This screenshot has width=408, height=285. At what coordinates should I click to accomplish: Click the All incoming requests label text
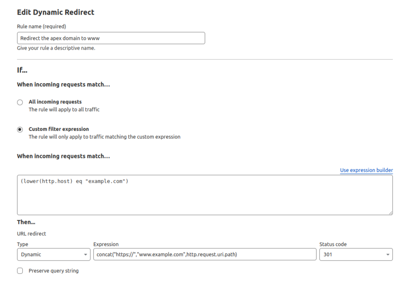point(55,102)
